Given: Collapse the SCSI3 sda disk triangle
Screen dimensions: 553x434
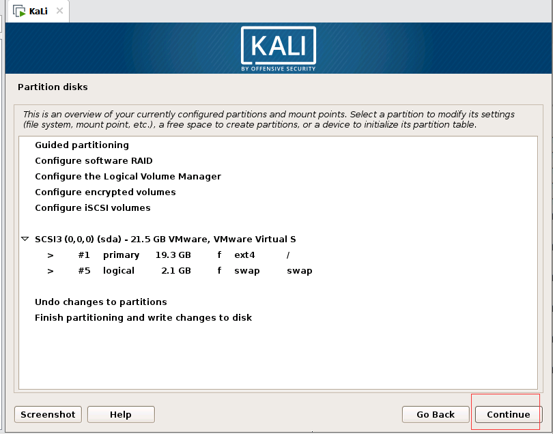Looking at the screenshot, I should click(x=25, y=239).
